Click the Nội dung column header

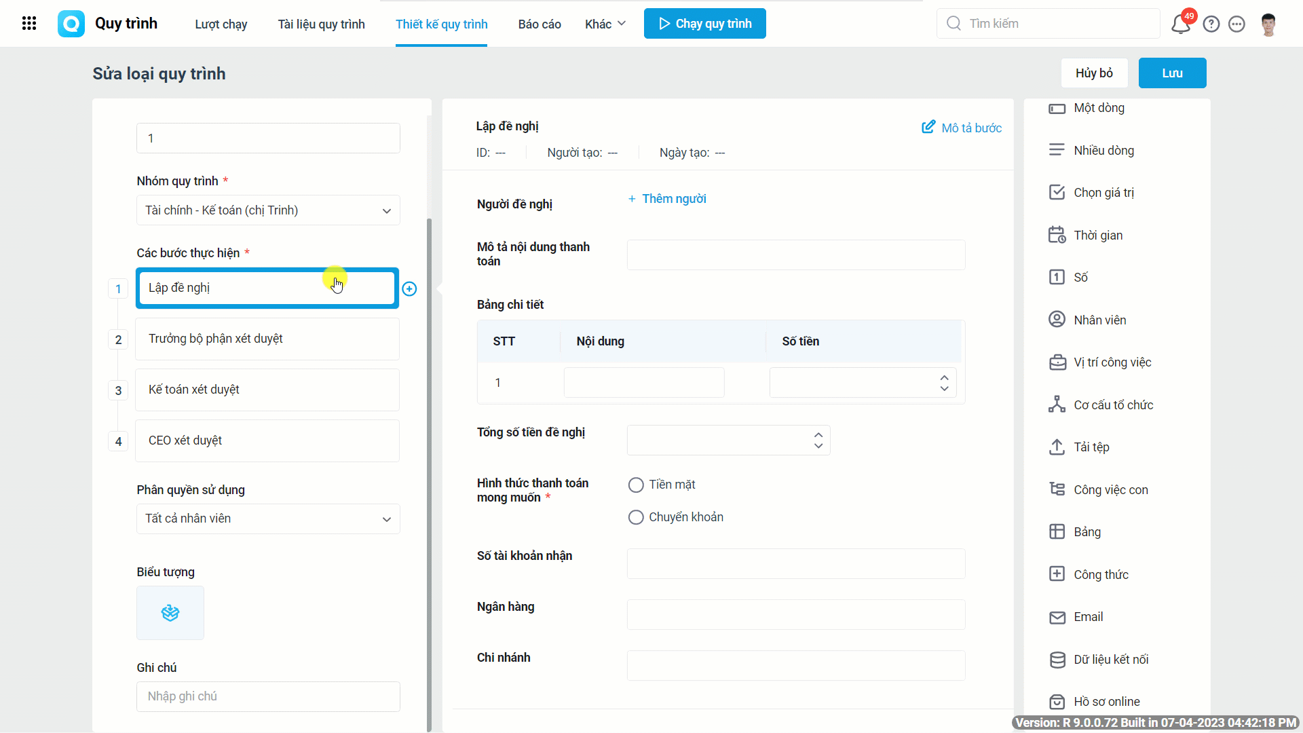[x=600, y=341]
